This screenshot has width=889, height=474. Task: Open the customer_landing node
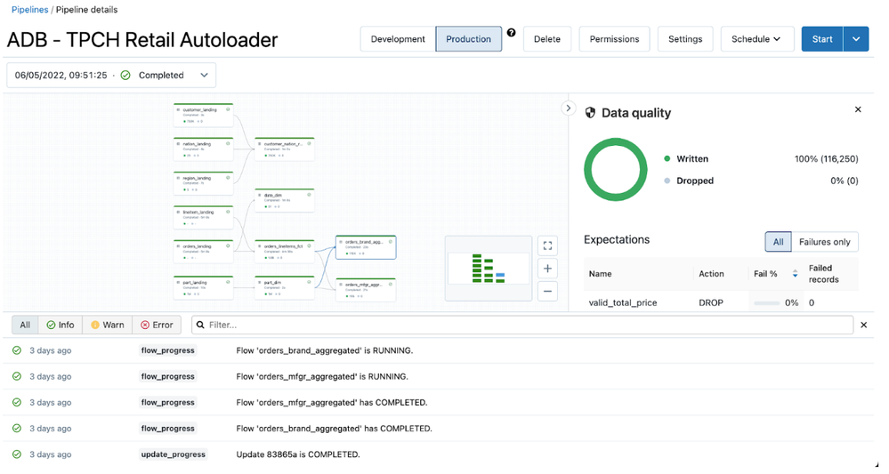(203, 115)
